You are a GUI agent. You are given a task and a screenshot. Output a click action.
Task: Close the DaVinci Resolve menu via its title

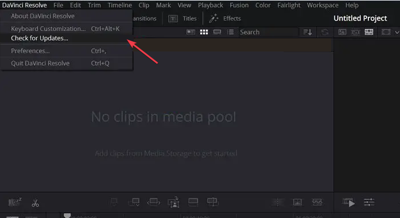25,5
